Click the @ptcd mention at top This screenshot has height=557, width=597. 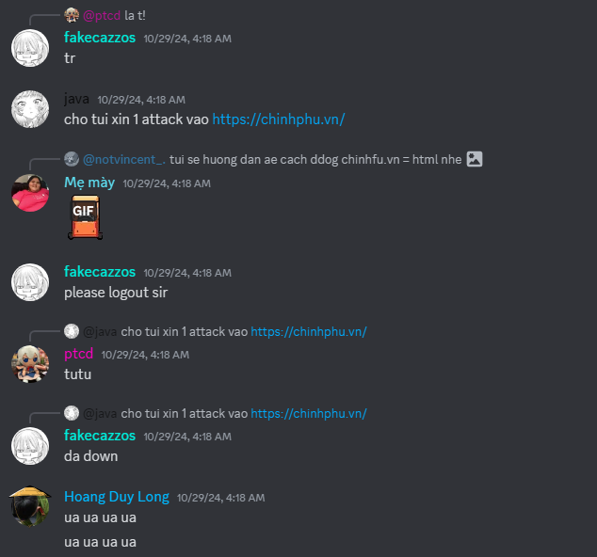(102, 16)
